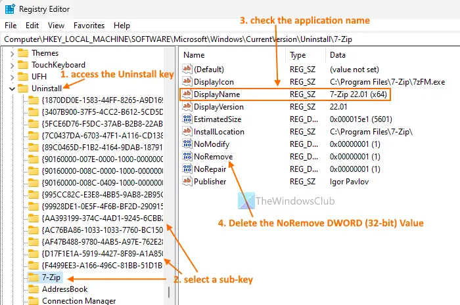Expand the UFH key
Screen dimensions: 460x305
pyautogui.click(x=12, y=77)
